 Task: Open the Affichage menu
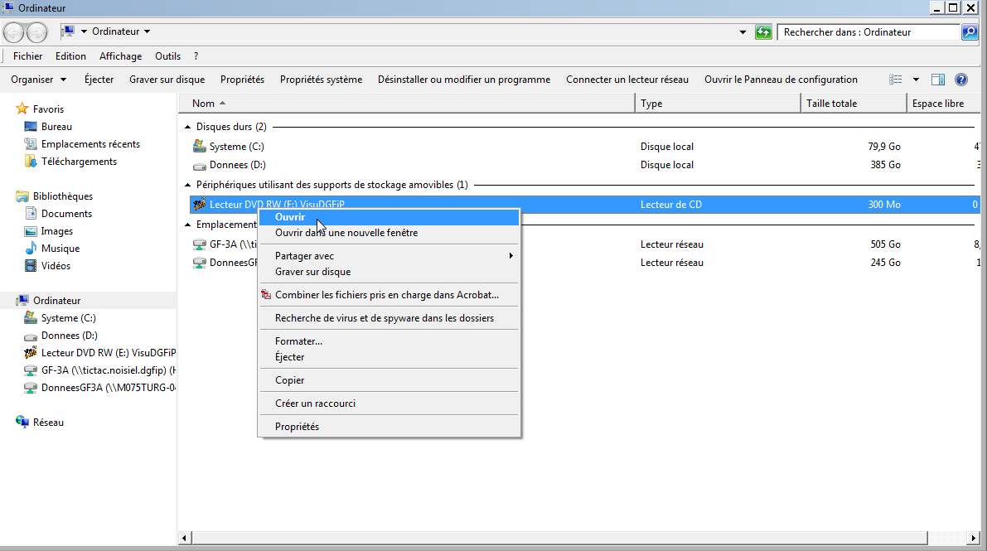pos(120,56)
